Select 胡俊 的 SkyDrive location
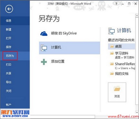 pos(69,34)
